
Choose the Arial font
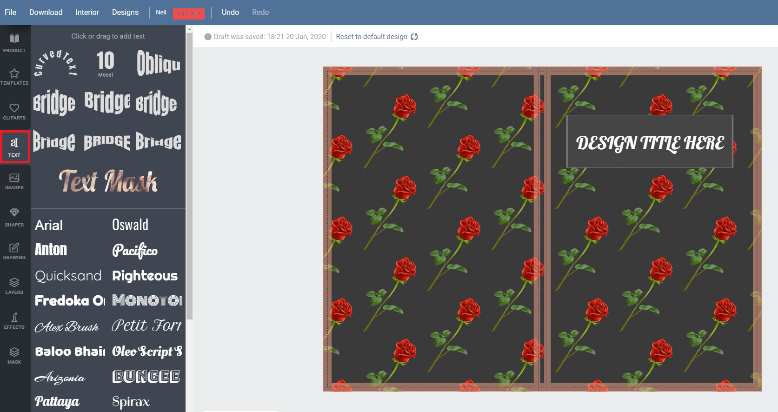point(49,226)
